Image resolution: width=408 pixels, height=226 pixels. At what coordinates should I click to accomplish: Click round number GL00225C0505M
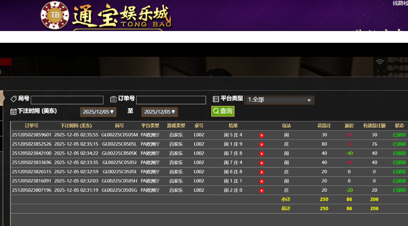click(x=119, y=135)
